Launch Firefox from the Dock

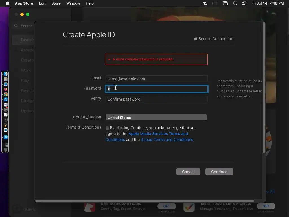coord(6,89)
